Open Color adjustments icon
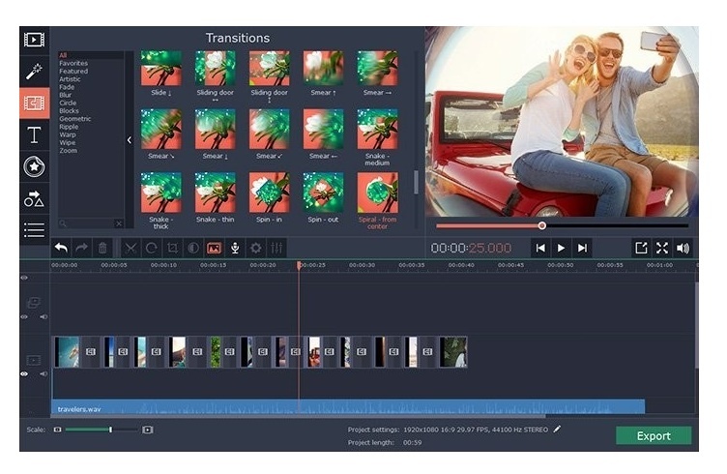 (193, 249)
